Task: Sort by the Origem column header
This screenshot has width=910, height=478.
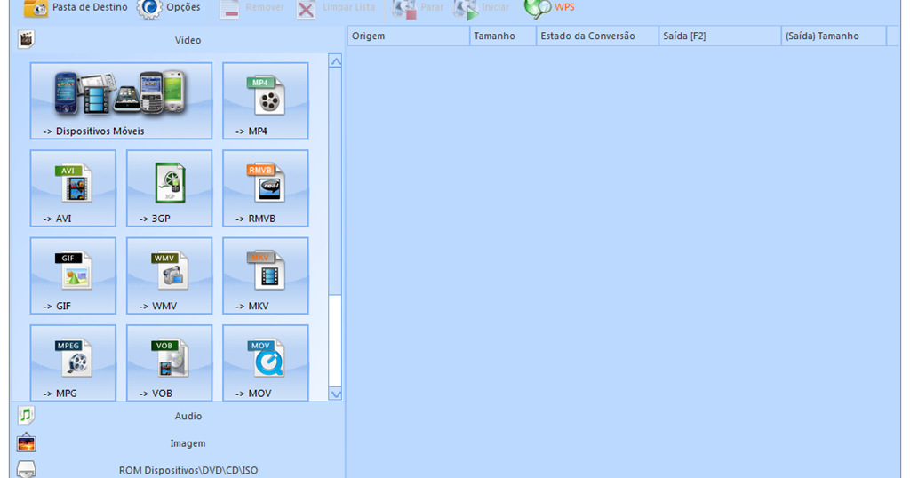Action: (x=409, y=36)
